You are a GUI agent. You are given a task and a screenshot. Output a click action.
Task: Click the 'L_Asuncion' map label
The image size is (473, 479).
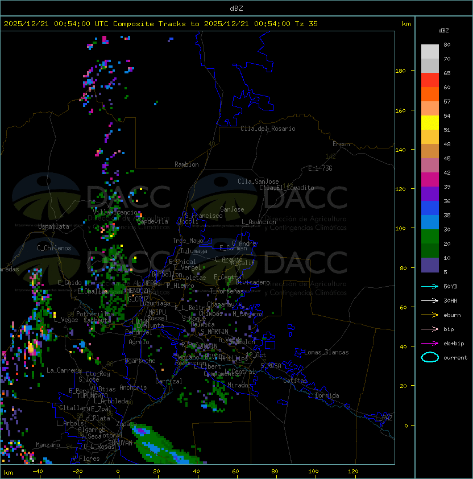tap(259, 222)
